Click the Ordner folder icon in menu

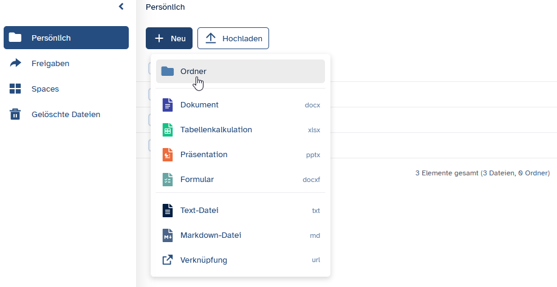(x=168, y=72)
